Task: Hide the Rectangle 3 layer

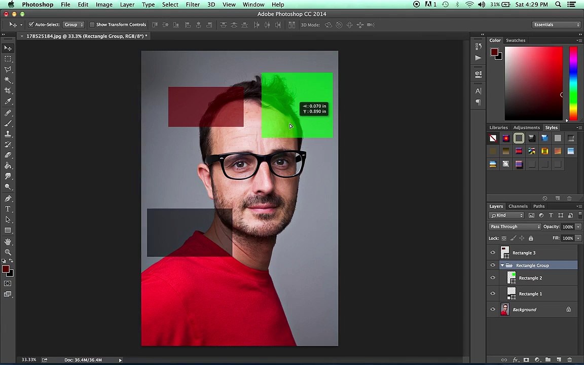Action: click(493, 252)
